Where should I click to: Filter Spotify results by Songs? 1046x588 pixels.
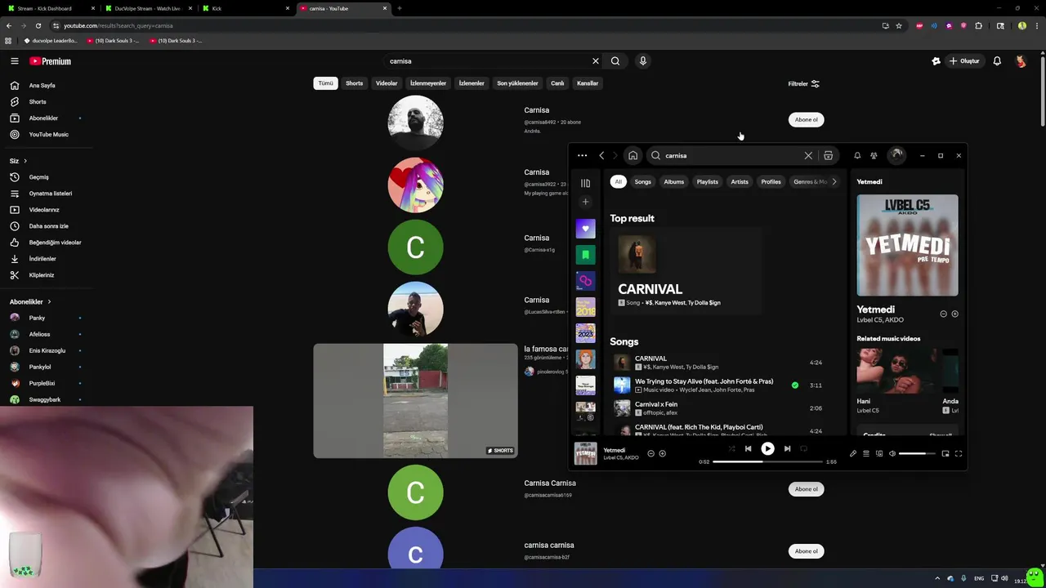[643, 181]
